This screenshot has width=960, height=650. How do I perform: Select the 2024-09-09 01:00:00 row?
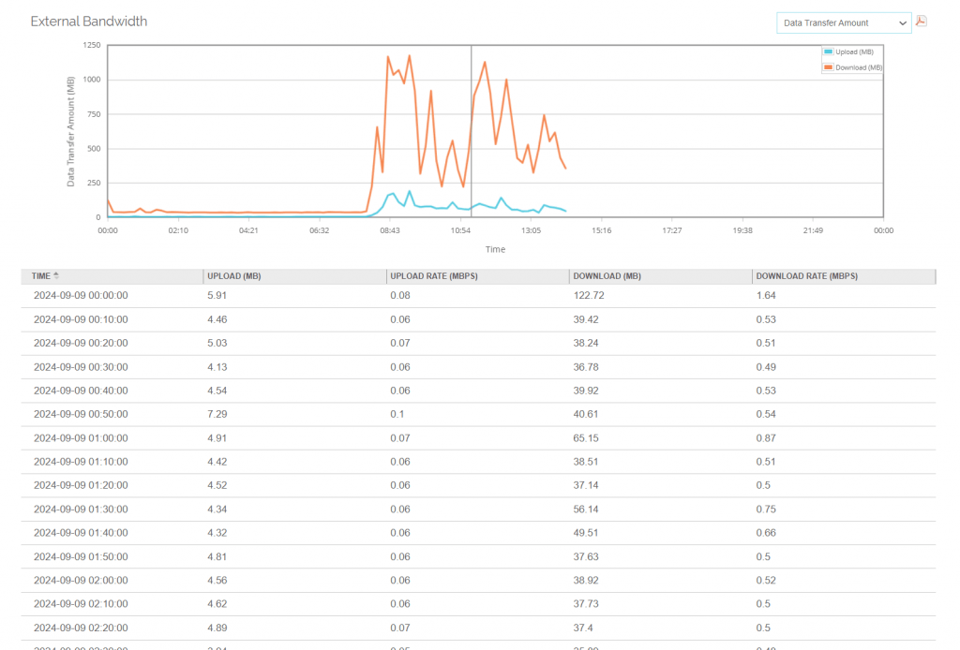click(478, 437)
